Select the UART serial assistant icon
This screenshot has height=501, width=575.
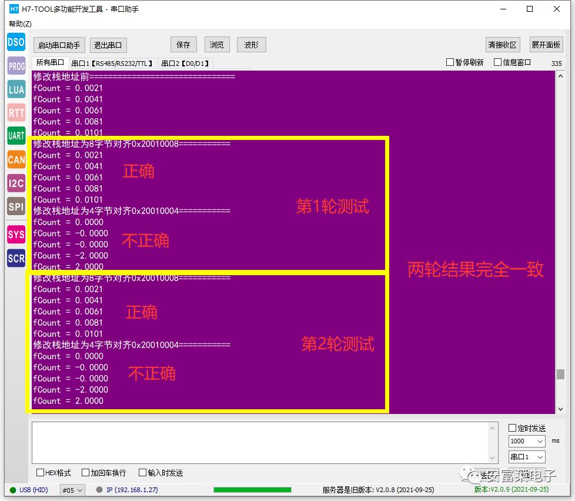coord(16,136)
